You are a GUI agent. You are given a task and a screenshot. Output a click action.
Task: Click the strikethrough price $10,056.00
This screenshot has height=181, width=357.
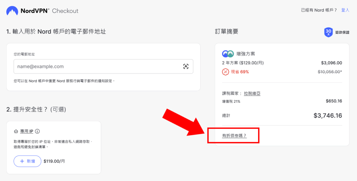pyautogui.click(x=330, y=72)
